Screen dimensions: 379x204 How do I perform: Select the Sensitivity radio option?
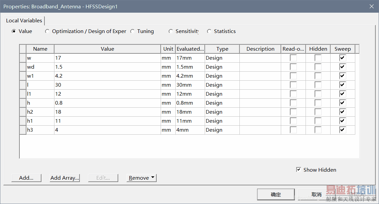coord(171,31)
